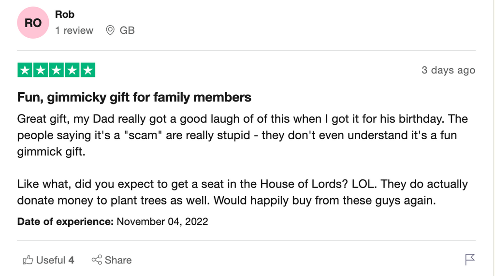Open the "3 days ago" timestamp

(x=448, y=70)
